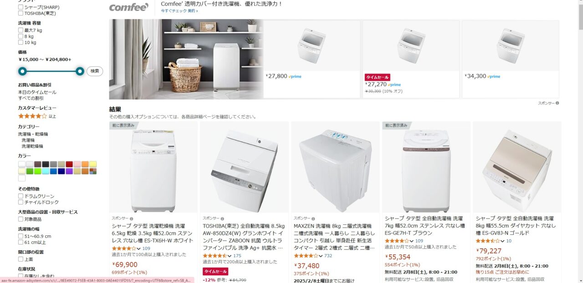Tick the ドラムクリーン feature checkbox
The height and width of the screenshot is (283, 583).
tap(20, 196)
